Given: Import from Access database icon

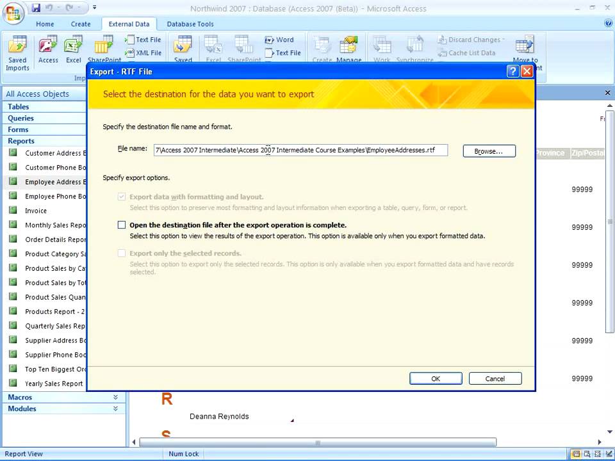Looking at the screenshot, I should tap(48, 49).
